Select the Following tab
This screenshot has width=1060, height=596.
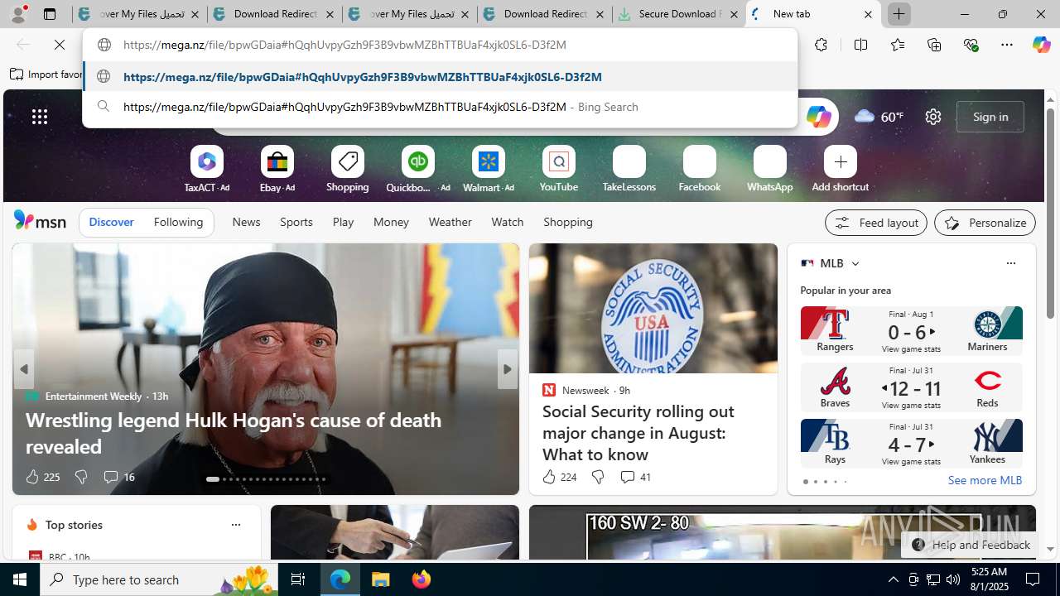coord(178,222)
